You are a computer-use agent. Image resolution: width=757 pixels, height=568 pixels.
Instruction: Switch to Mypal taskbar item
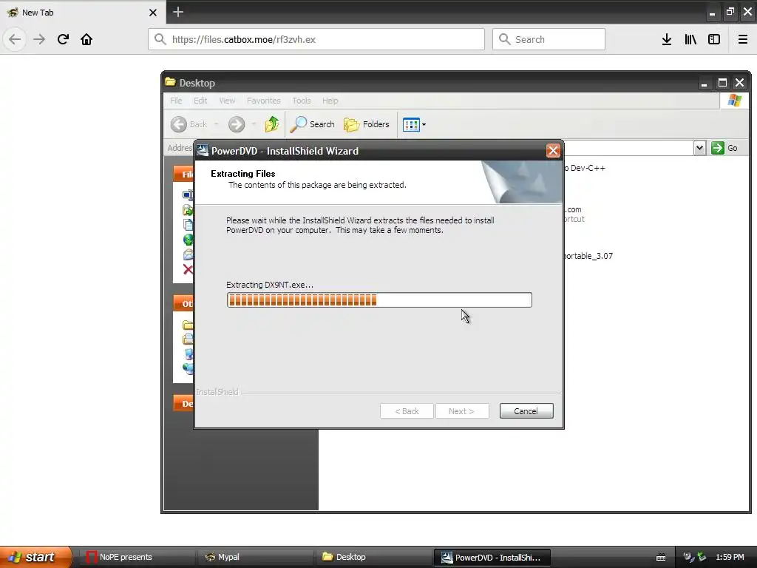[x=255, y=557]
